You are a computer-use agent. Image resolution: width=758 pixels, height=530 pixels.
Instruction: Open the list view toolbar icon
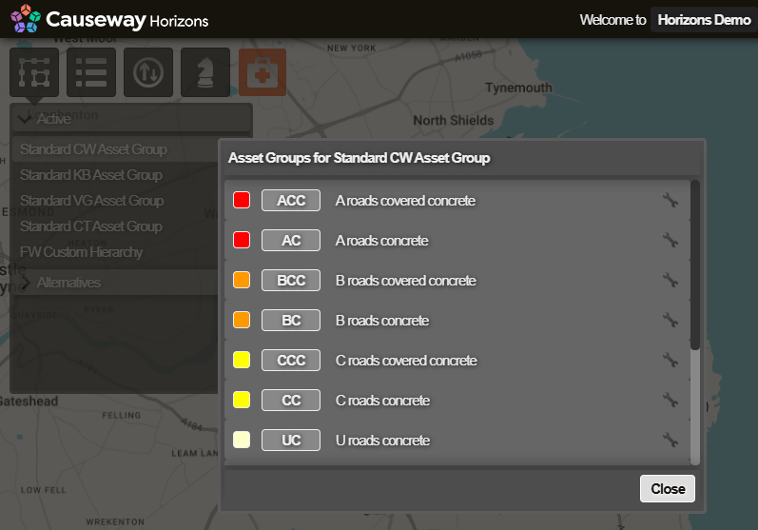[x=91, y=72]
